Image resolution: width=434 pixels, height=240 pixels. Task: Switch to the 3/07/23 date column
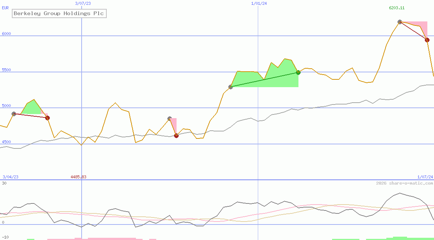click(x=82, y=3)
